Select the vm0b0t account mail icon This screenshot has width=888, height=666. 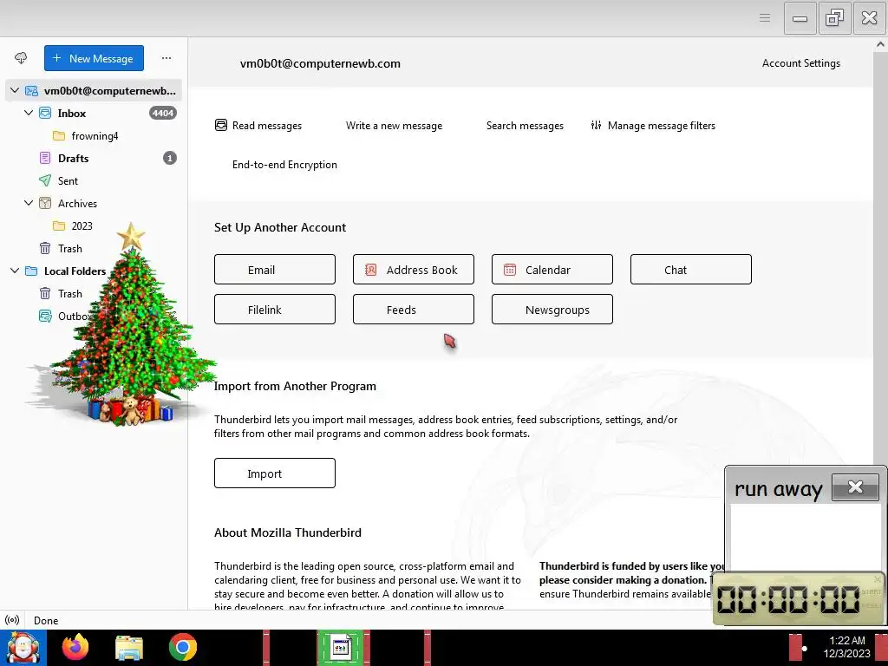(x=32, y=90)
